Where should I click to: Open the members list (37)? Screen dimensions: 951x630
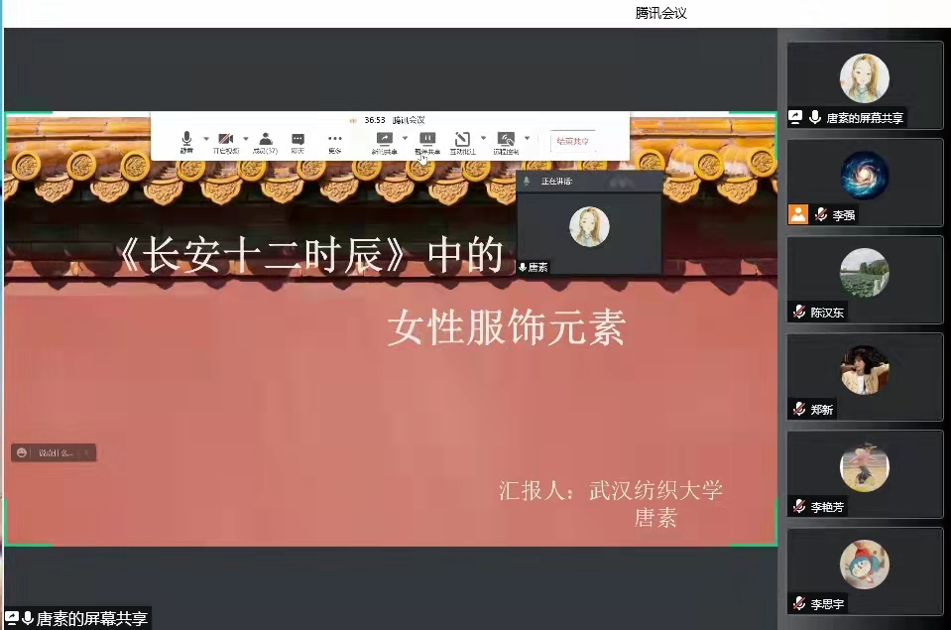pos(265,141)
